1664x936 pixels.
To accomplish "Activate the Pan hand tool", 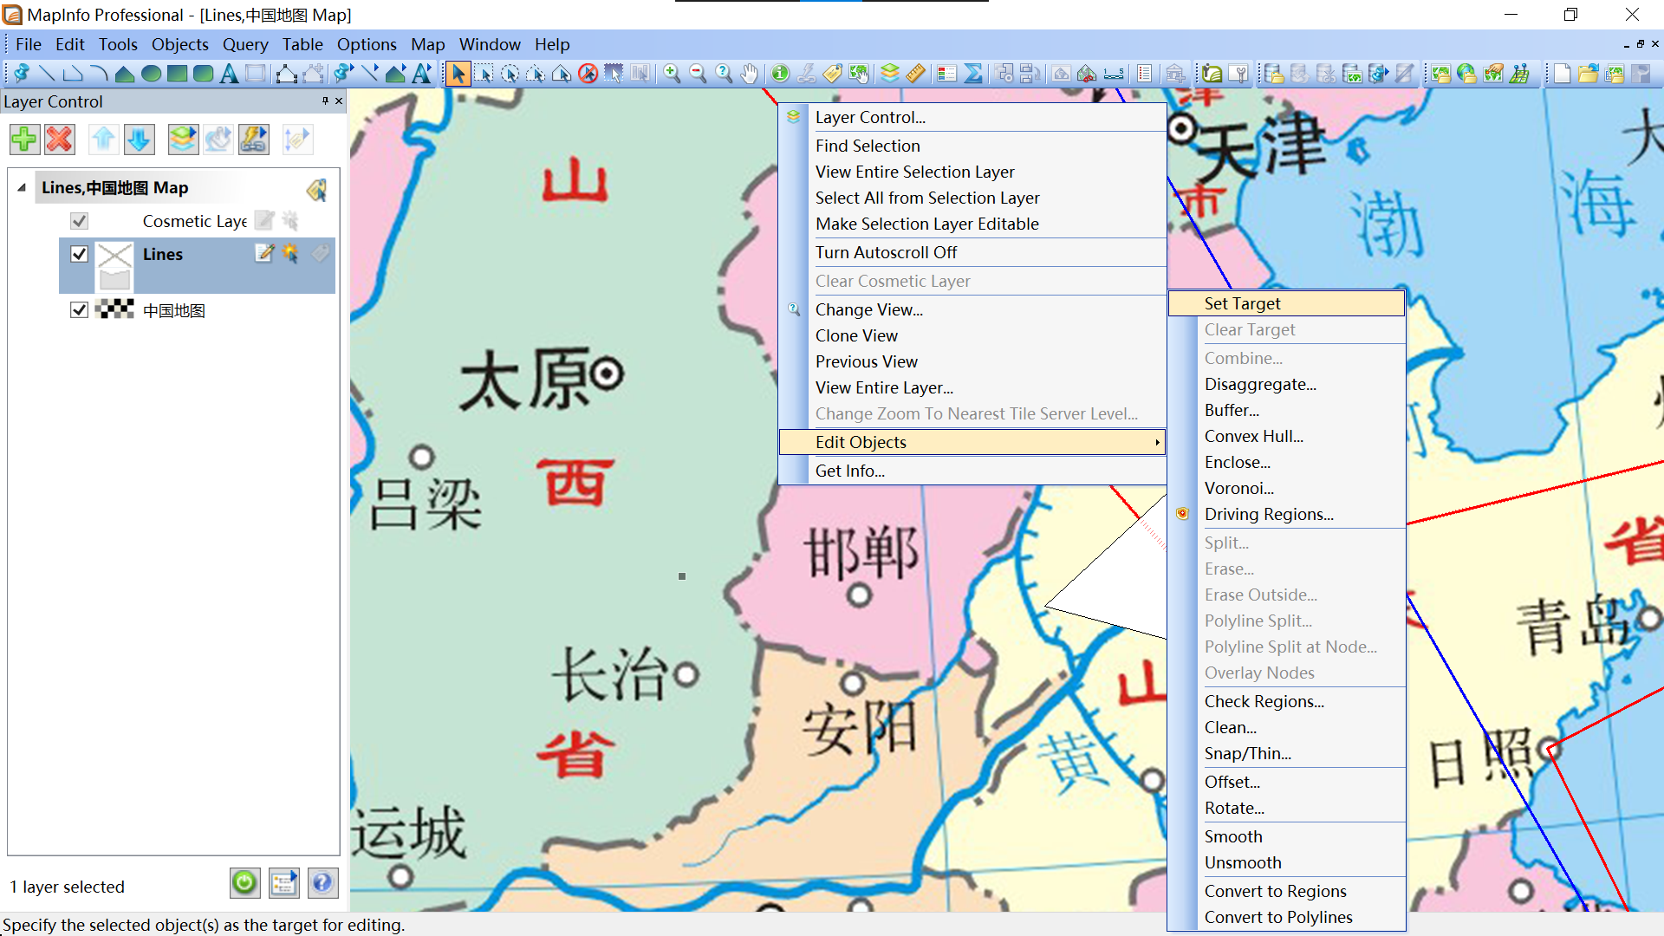I will pos(751,74).
